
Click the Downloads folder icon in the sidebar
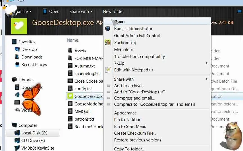(x=17, y=57)
